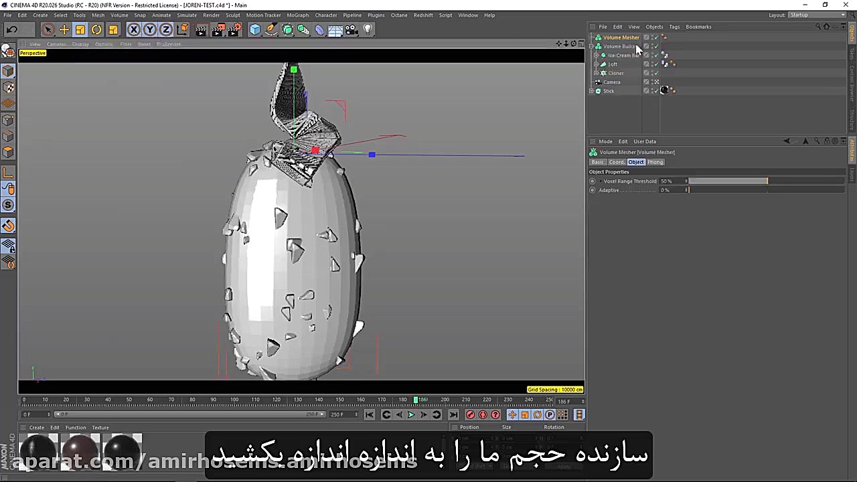Click the go-to-last-frame button

[454, 415]
